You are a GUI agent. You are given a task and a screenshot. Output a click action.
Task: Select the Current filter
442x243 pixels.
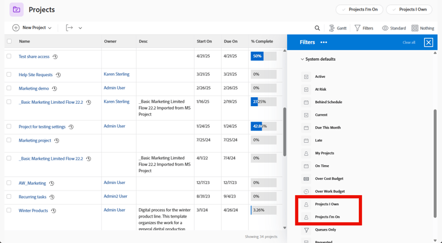coord(321,115)
